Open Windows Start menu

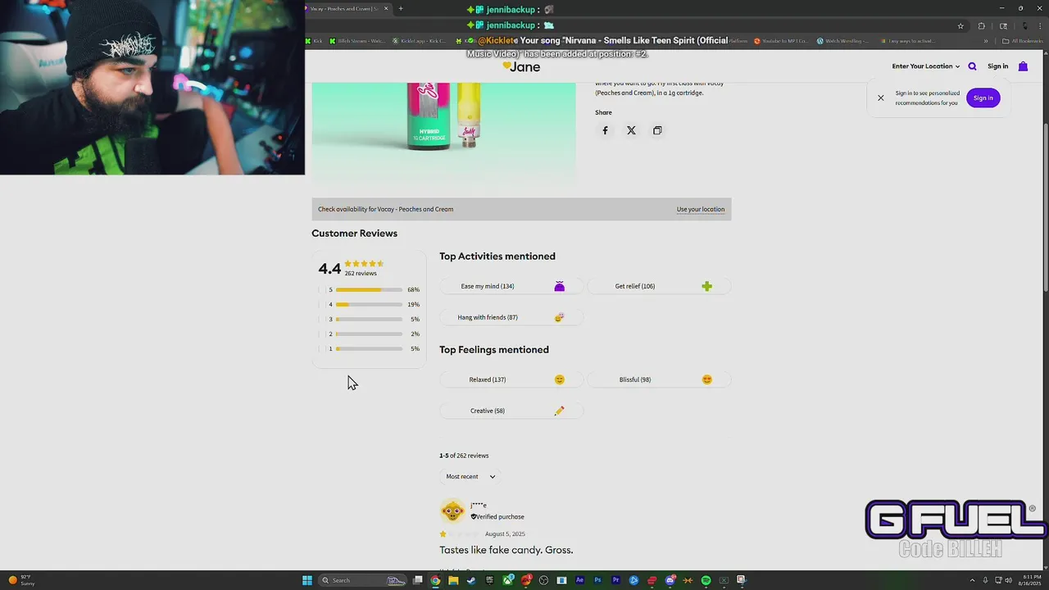pos(307,580)
